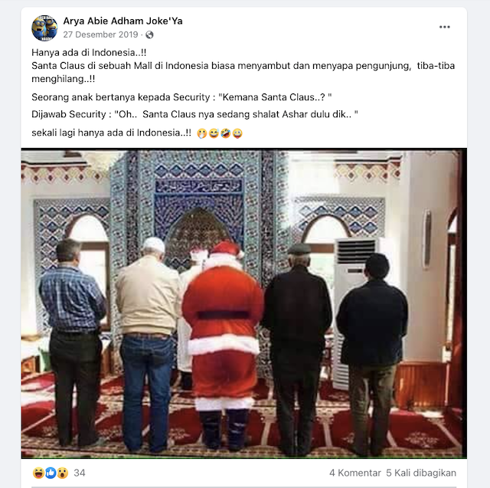View the 5 Kali dibagikan shares
This screenshot has width=490, height=488.
(x=421, y=473)
